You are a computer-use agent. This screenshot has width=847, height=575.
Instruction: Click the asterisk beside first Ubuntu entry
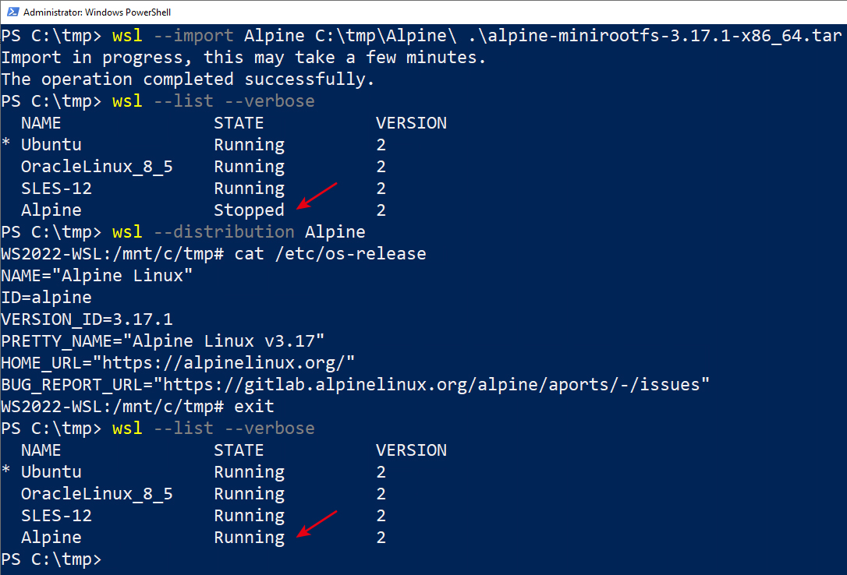click(x=6, y=143)
